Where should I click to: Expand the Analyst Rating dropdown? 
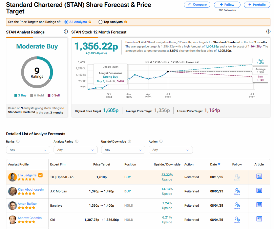click(x=75, y=150)
